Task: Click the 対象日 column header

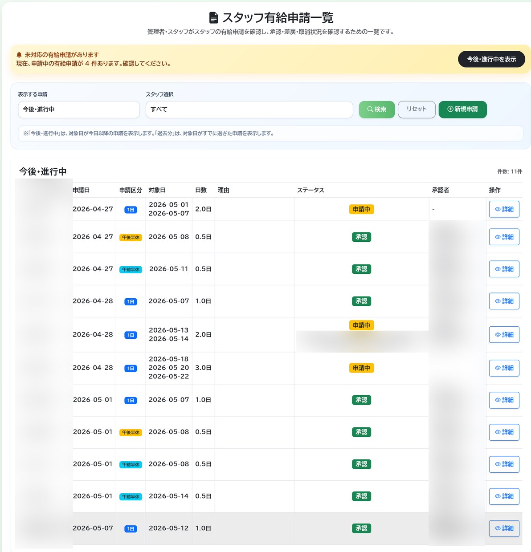Action: pyautogui.click(x=157, y=190)
